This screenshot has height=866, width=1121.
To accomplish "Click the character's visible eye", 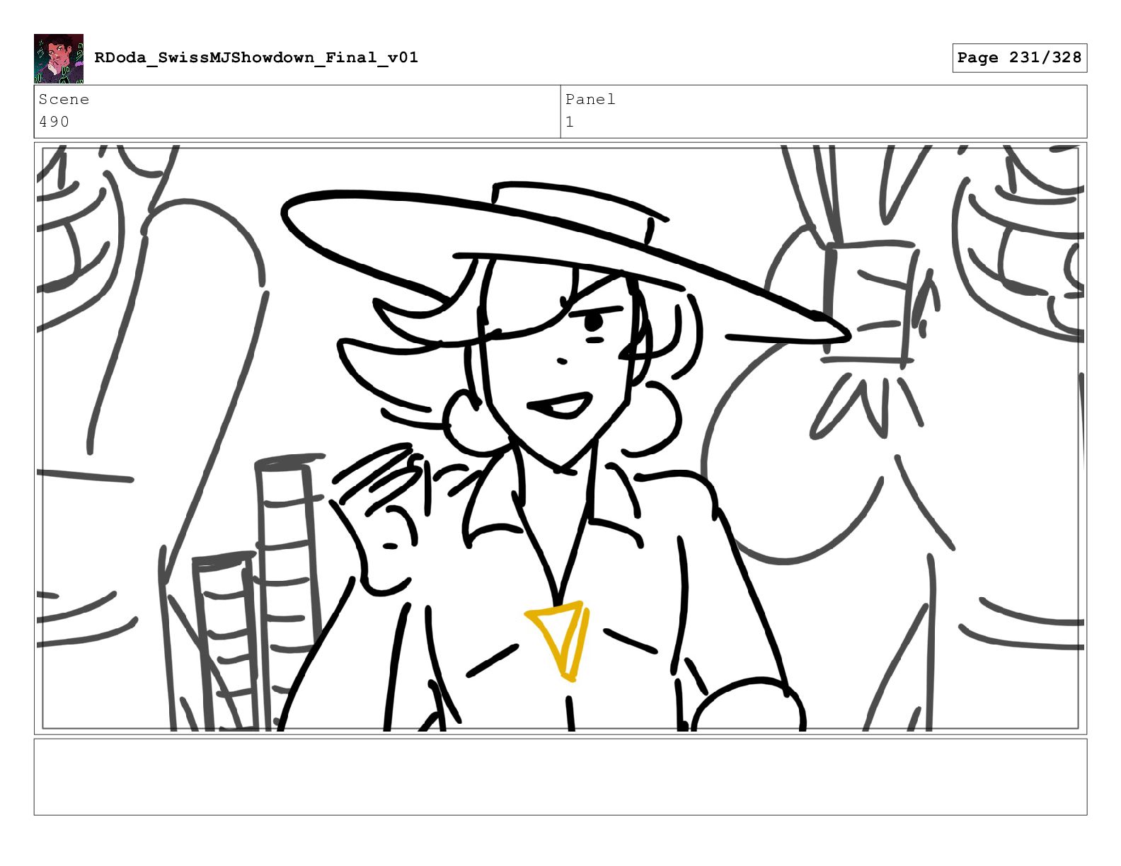I will tap(593, 323).
